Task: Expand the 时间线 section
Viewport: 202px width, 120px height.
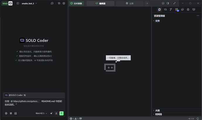Action: tap(177, 114)
